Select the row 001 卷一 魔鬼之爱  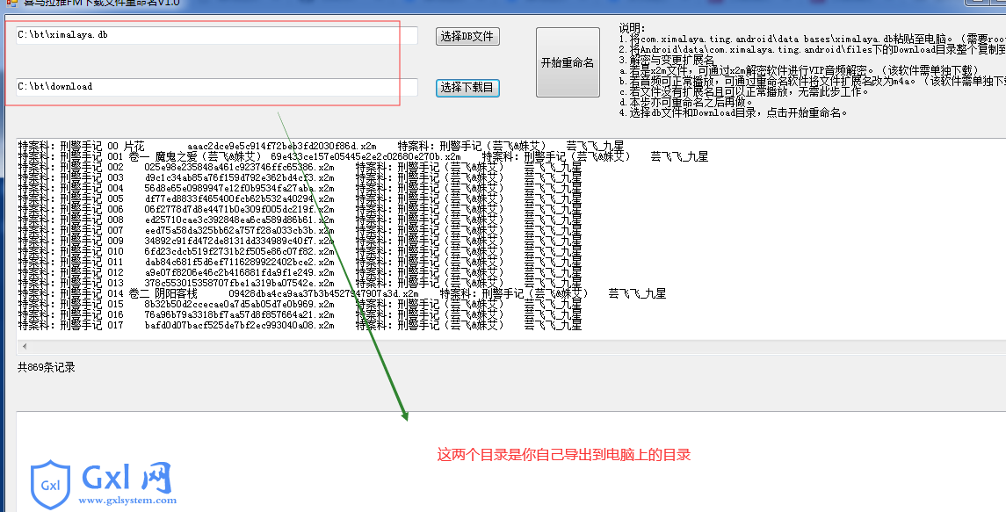[x=363, y=156]
